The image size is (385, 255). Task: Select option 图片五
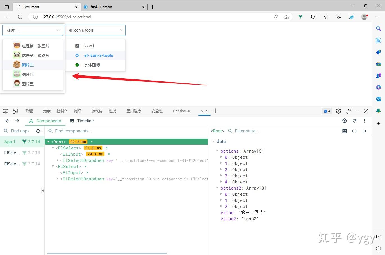click(33, 84)
